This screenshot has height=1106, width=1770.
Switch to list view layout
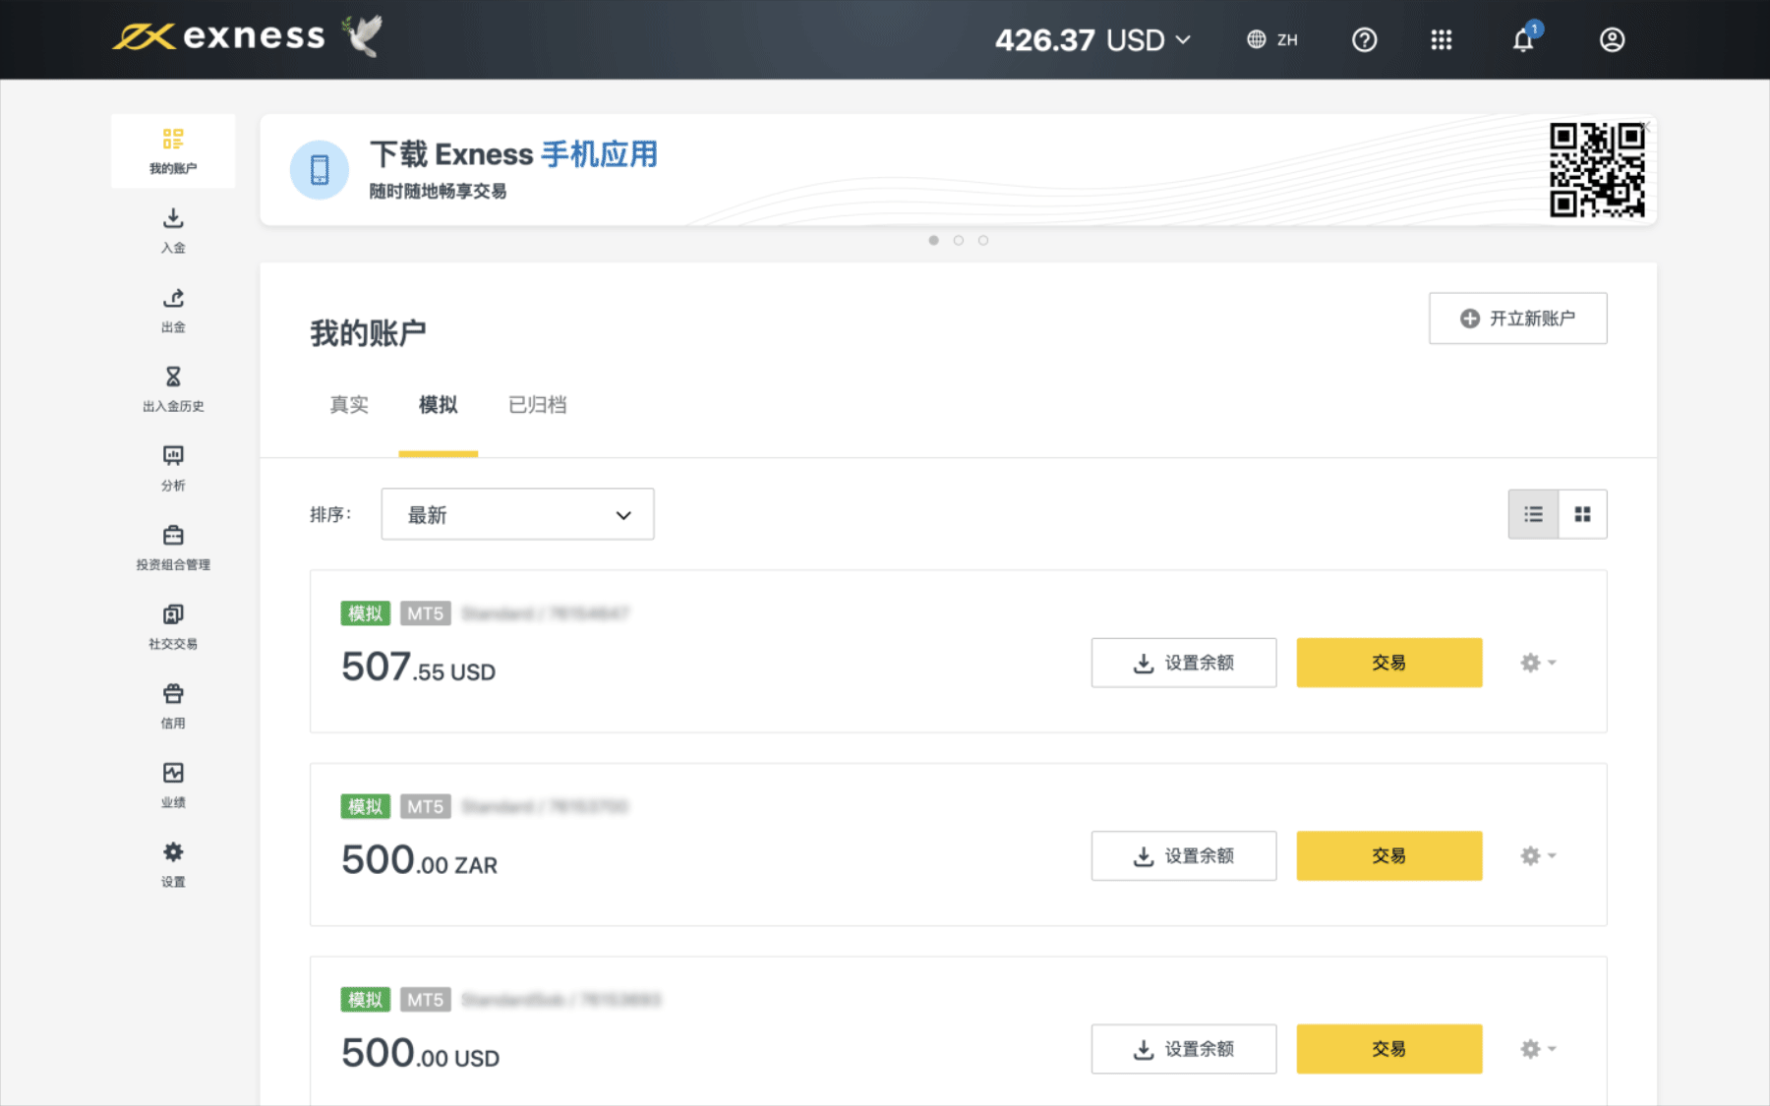point(1533,514)
